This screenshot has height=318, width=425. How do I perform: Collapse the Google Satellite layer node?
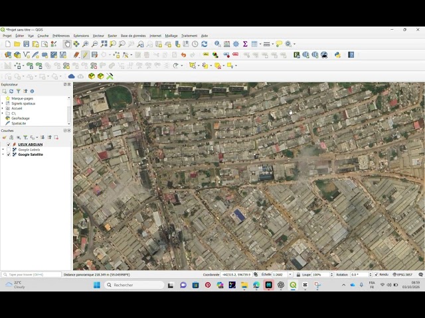click(3, 154)
